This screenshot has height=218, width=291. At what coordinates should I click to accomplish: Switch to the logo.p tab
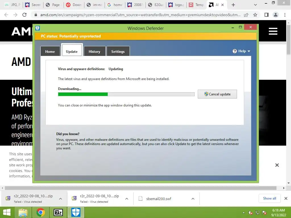(176, 5)
